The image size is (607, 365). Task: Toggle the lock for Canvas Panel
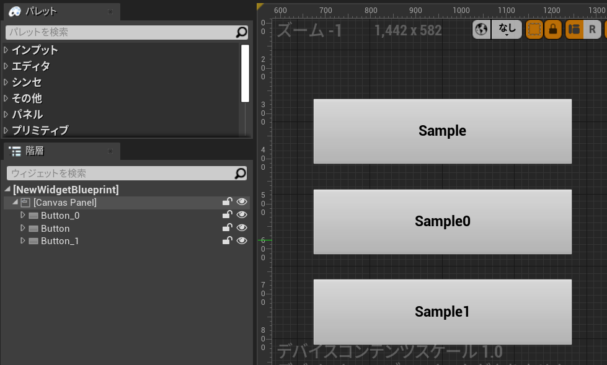(228, 201)
